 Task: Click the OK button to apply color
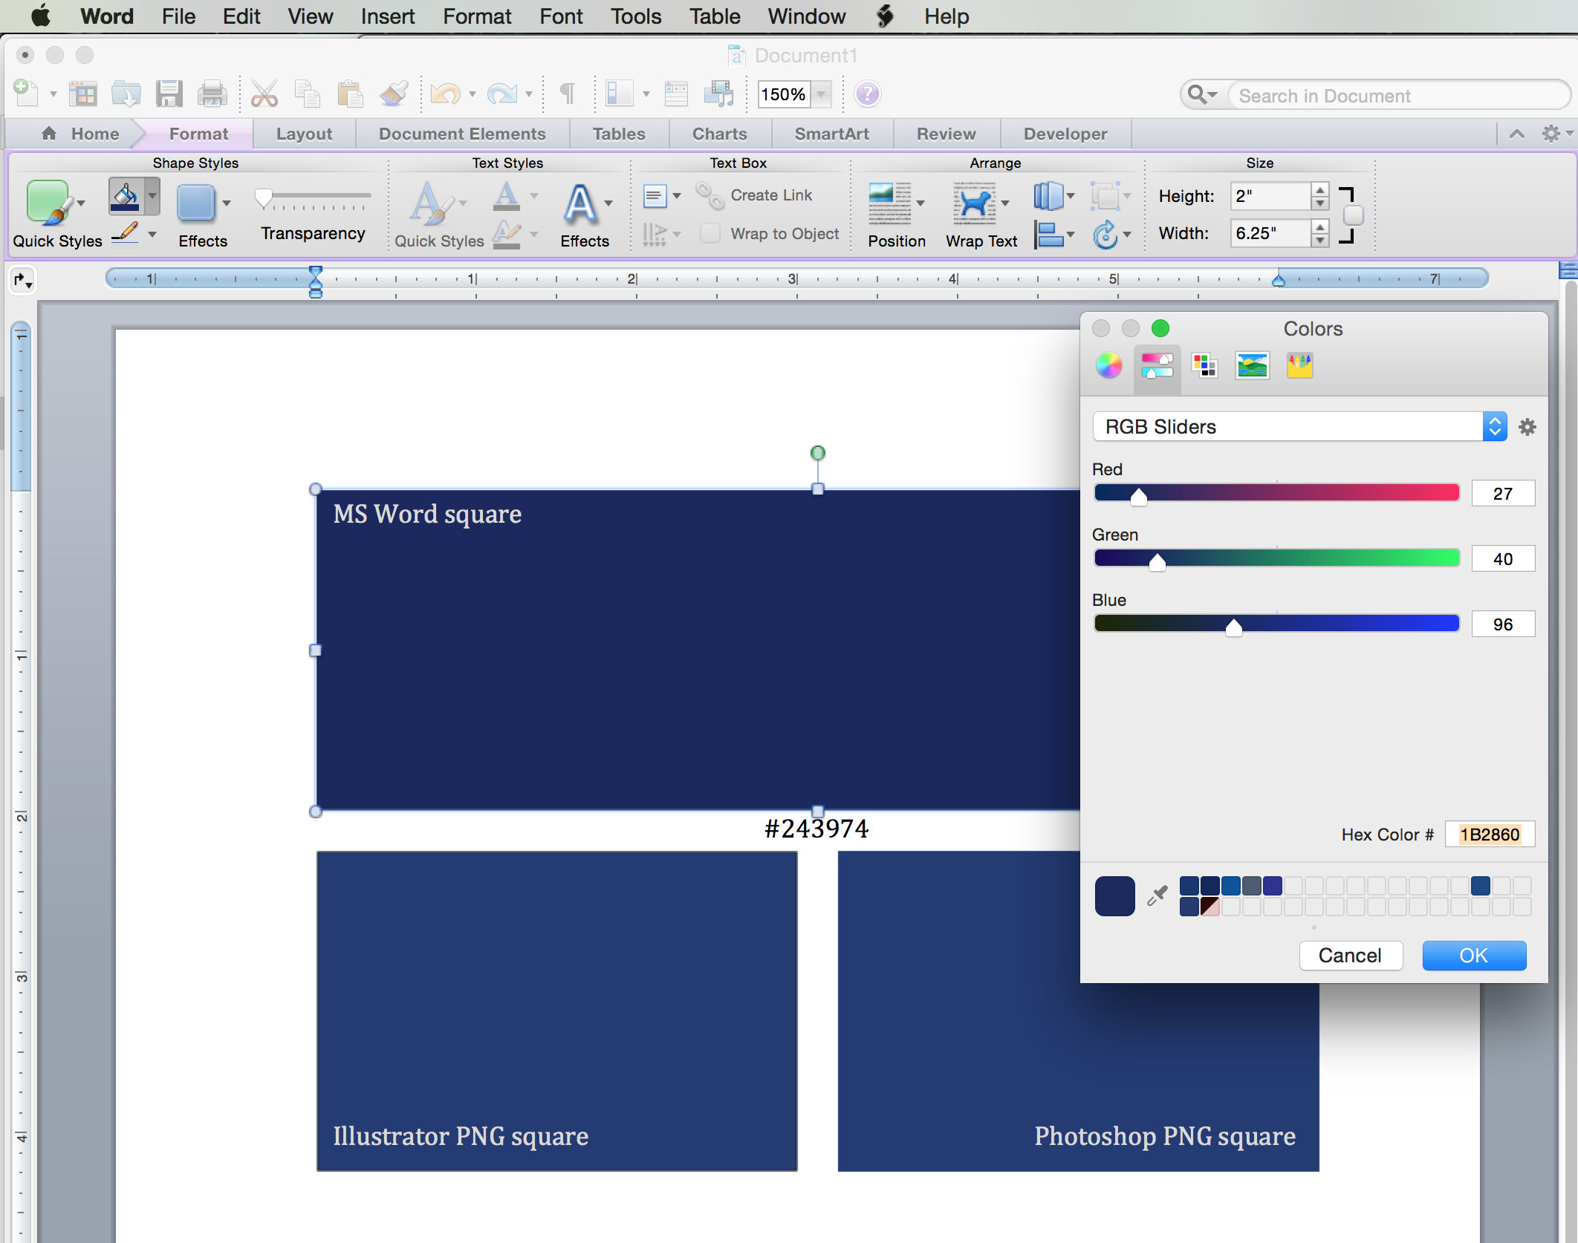click(x=1472, y=956)
